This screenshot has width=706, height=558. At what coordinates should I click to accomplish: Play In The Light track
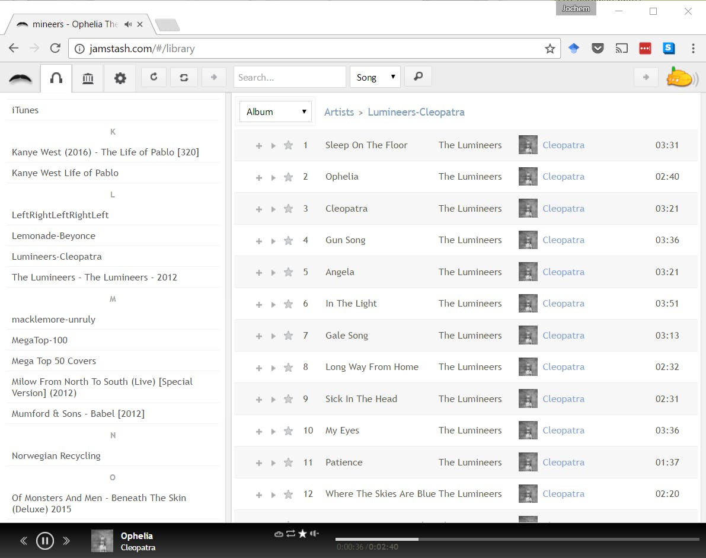pyautogui.click(x=273, y=304)
